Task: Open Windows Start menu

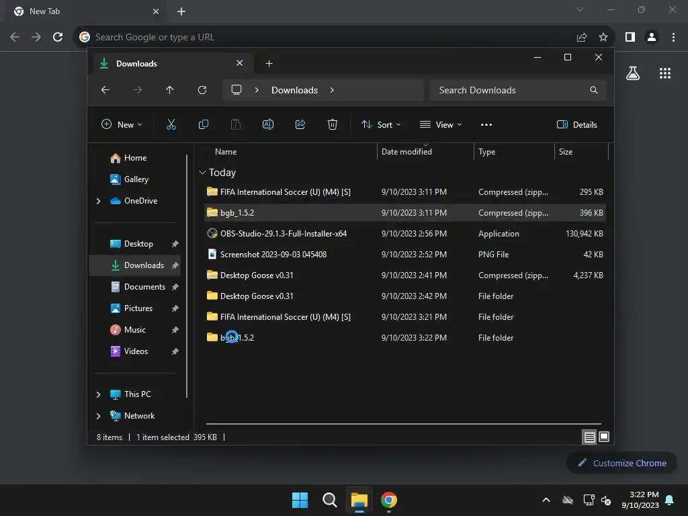Action: click(x=300, y=500)
